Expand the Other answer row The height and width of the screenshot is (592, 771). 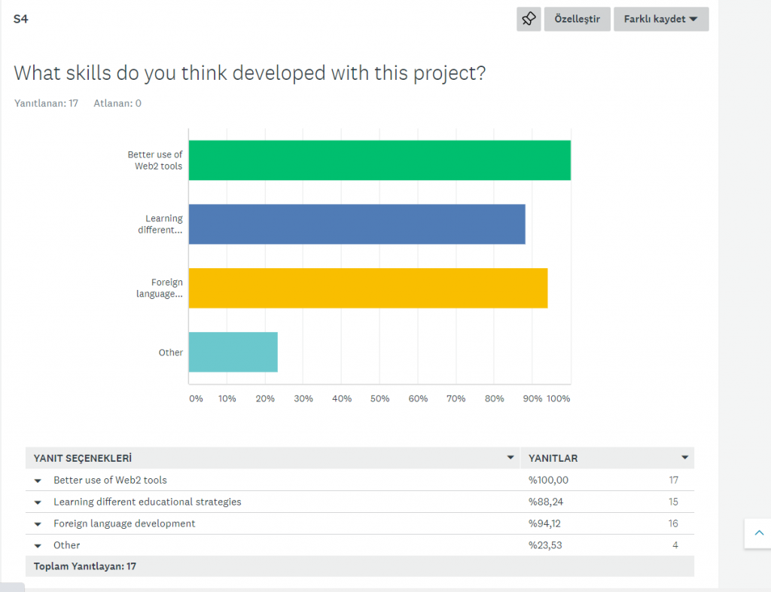tap(38, 546)
